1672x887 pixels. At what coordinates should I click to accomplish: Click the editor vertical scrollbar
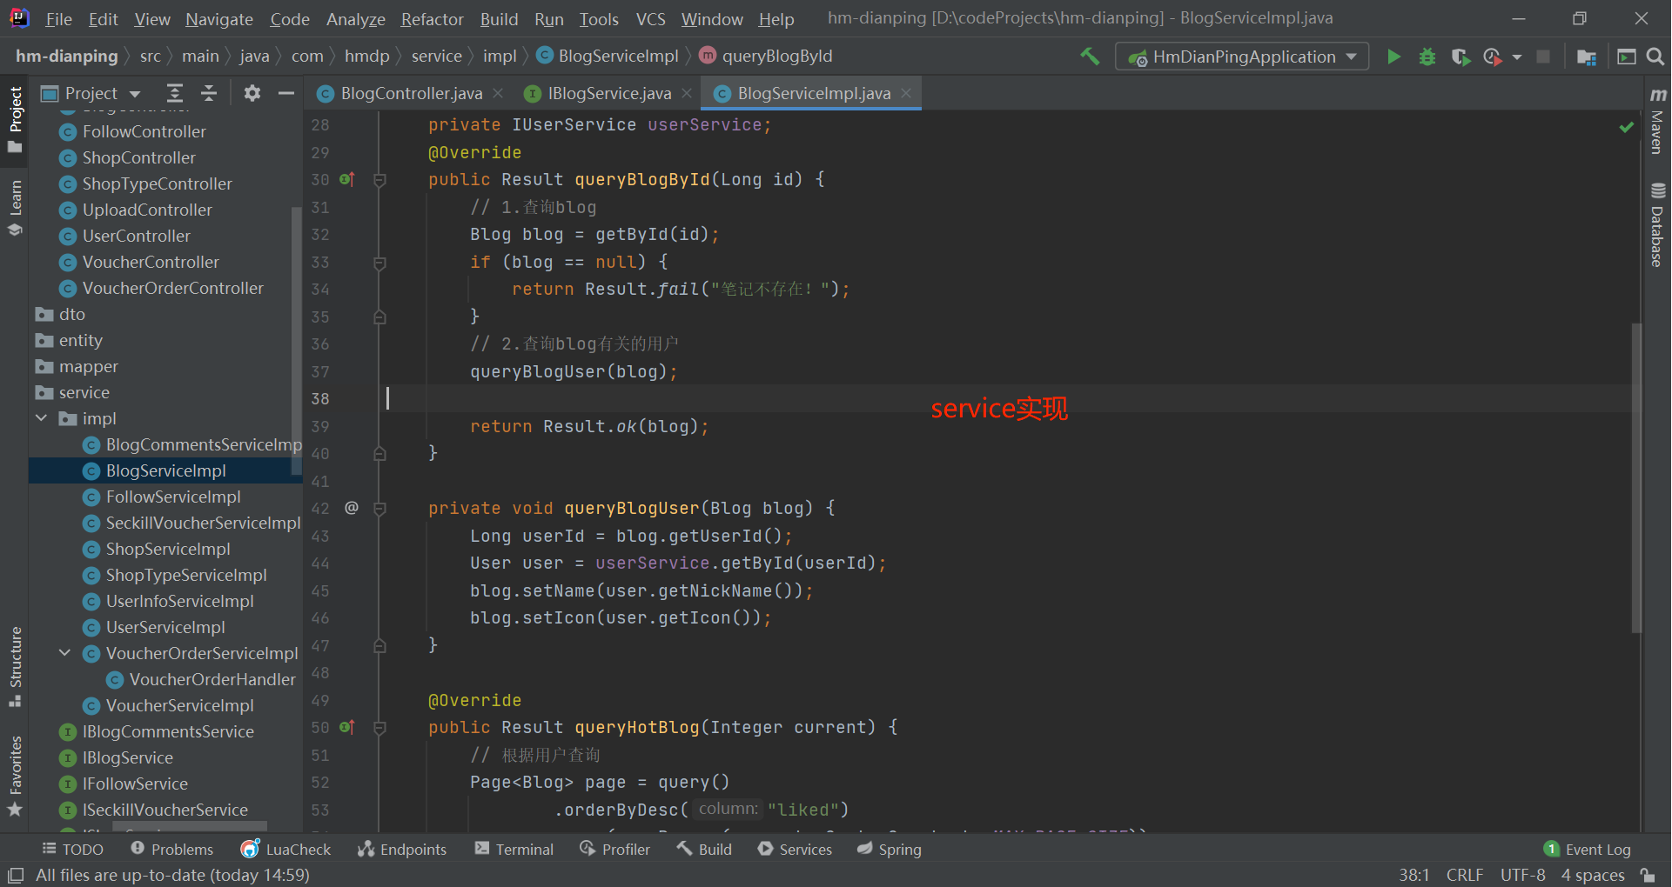[x=1636, y=477]
